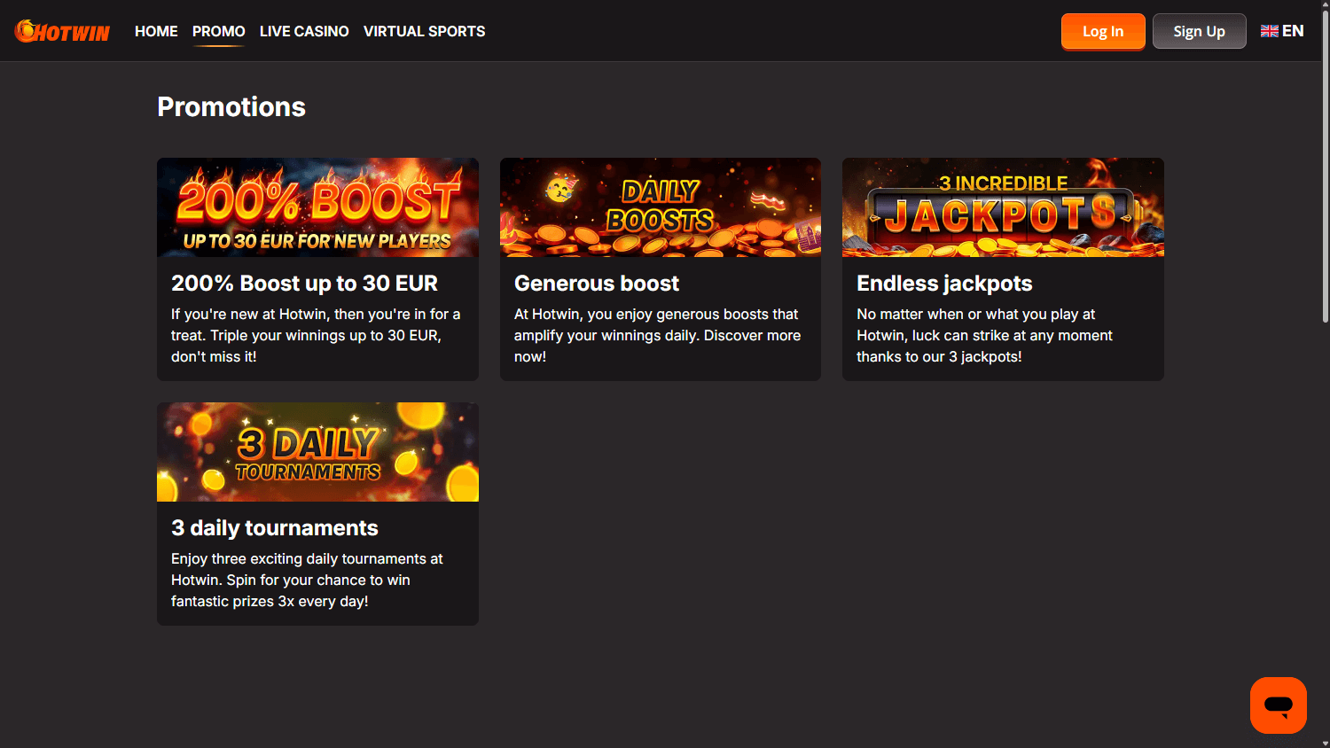1330x748 pixels.
Task: Select the Endless jackpots promotion card
Action: pyautogui.click(x=1002, y=269)
